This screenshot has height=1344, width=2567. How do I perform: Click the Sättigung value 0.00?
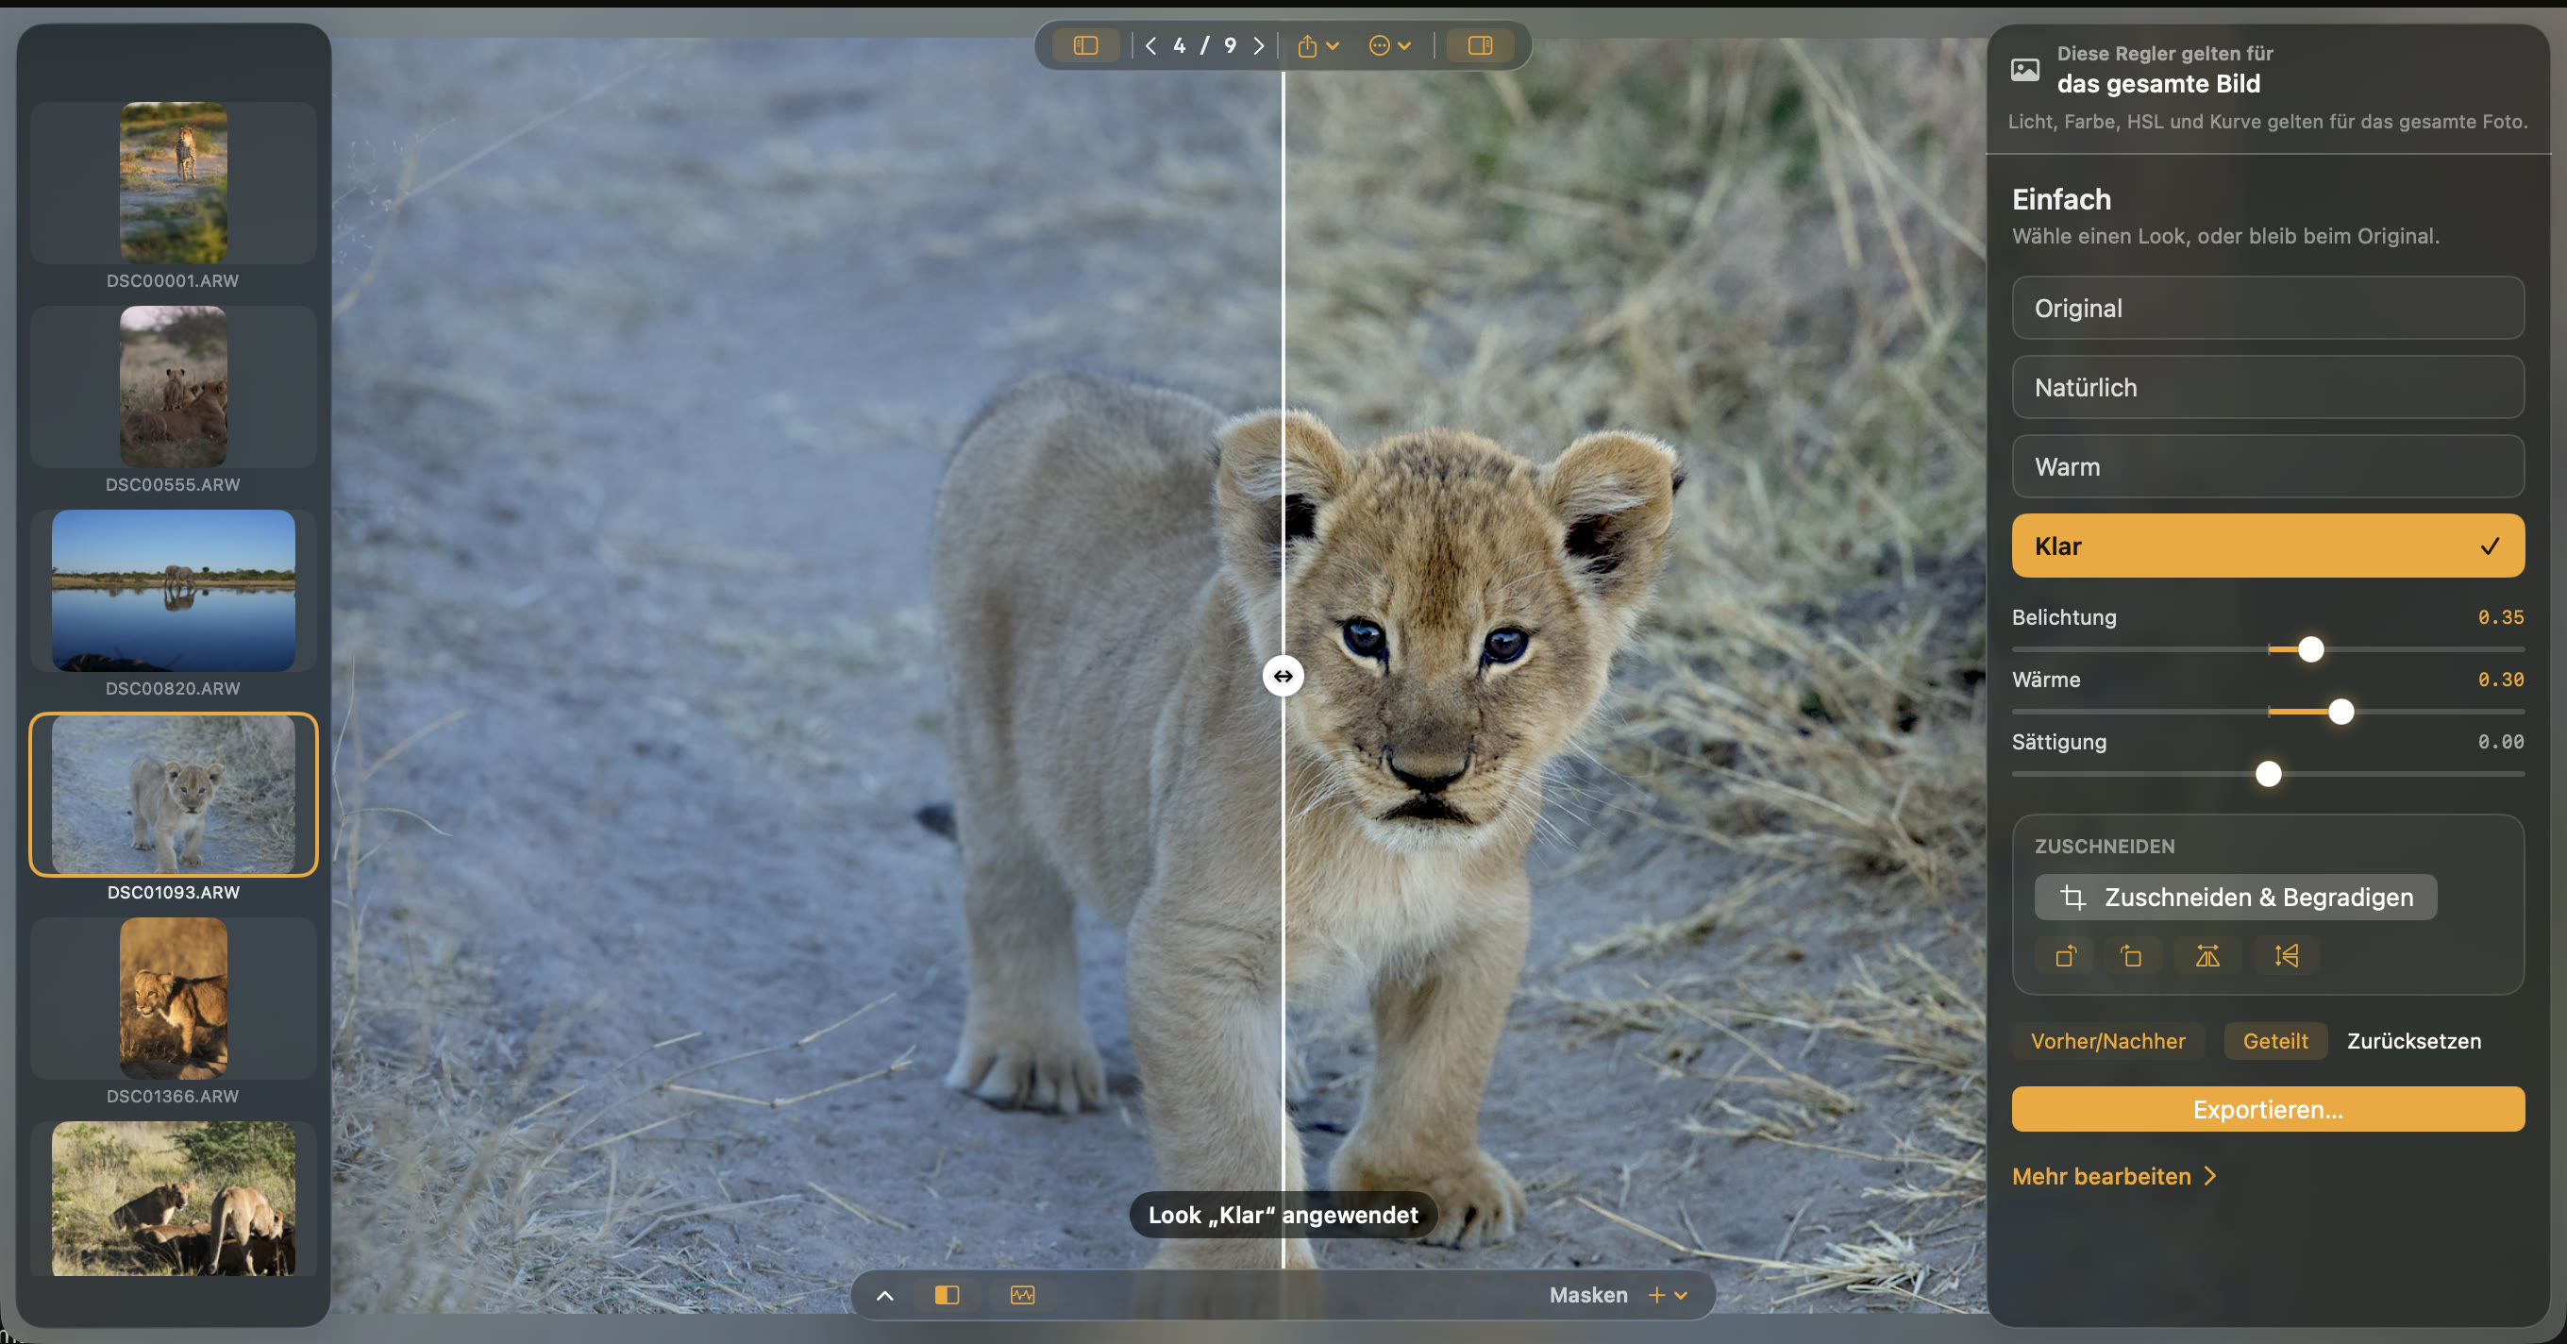(2500, 742)
